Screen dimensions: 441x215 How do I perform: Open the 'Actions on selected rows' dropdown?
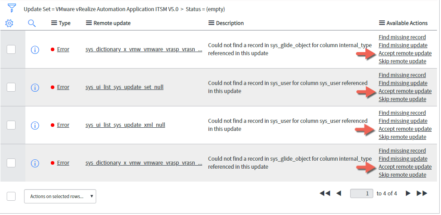click(60, 196)
